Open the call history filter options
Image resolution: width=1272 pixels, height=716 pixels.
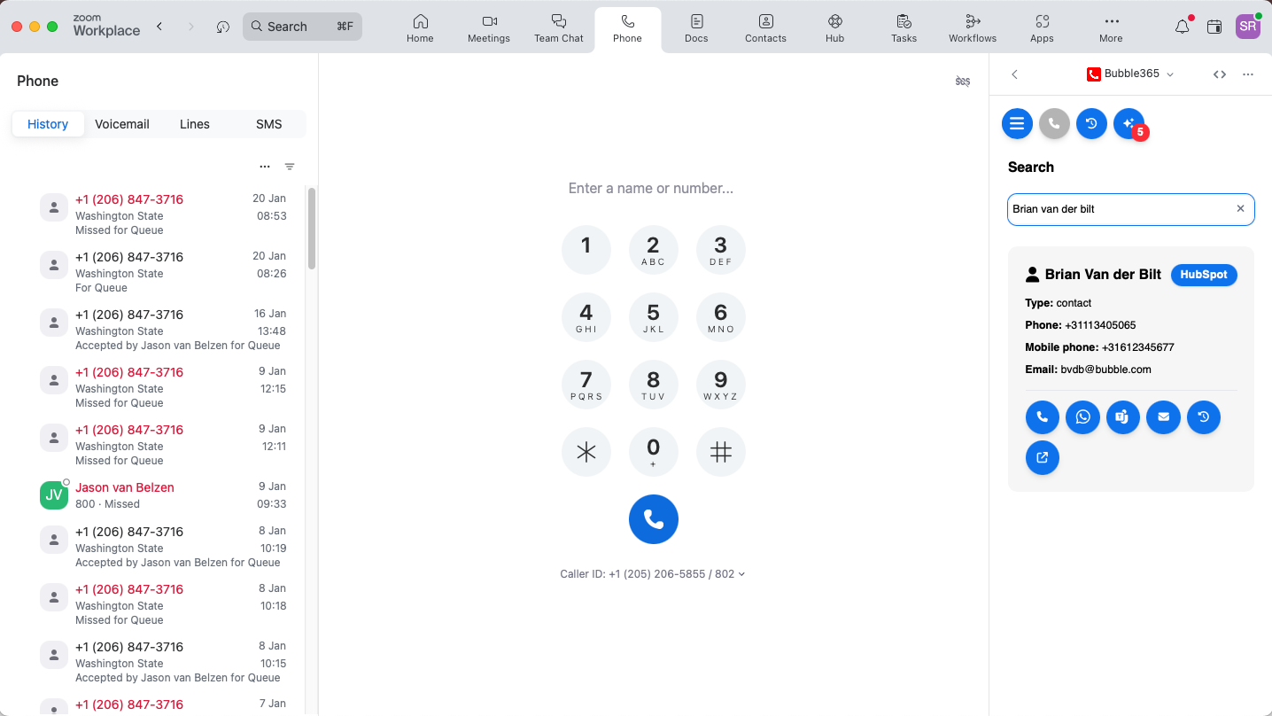coord(290,167)
